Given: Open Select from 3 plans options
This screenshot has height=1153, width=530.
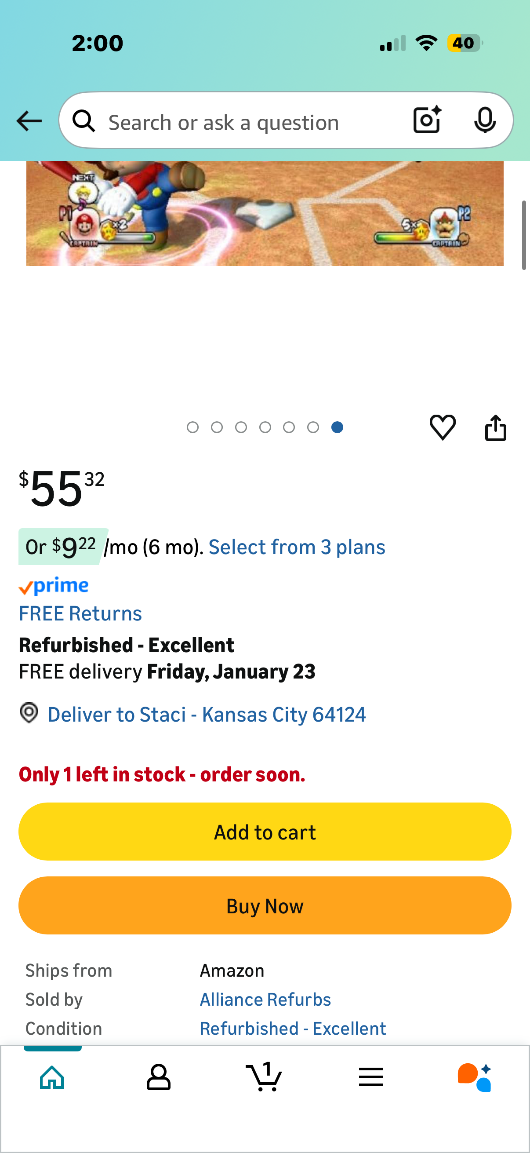Looking at the screenshot, I should click(x=297, y=547).
